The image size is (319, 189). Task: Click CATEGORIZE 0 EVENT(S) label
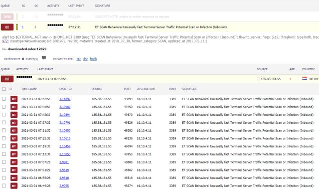point(21,59)
